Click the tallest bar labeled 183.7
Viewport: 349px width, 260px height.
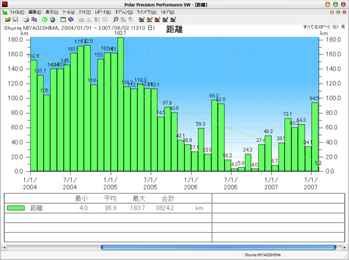[120, 104]
